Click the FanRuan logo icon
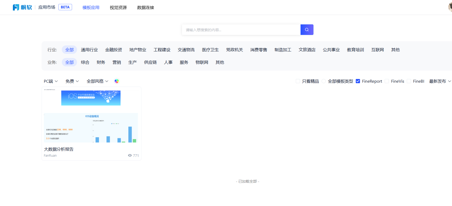The height and width of the screenshot is (206, 452). coord(16,7)
